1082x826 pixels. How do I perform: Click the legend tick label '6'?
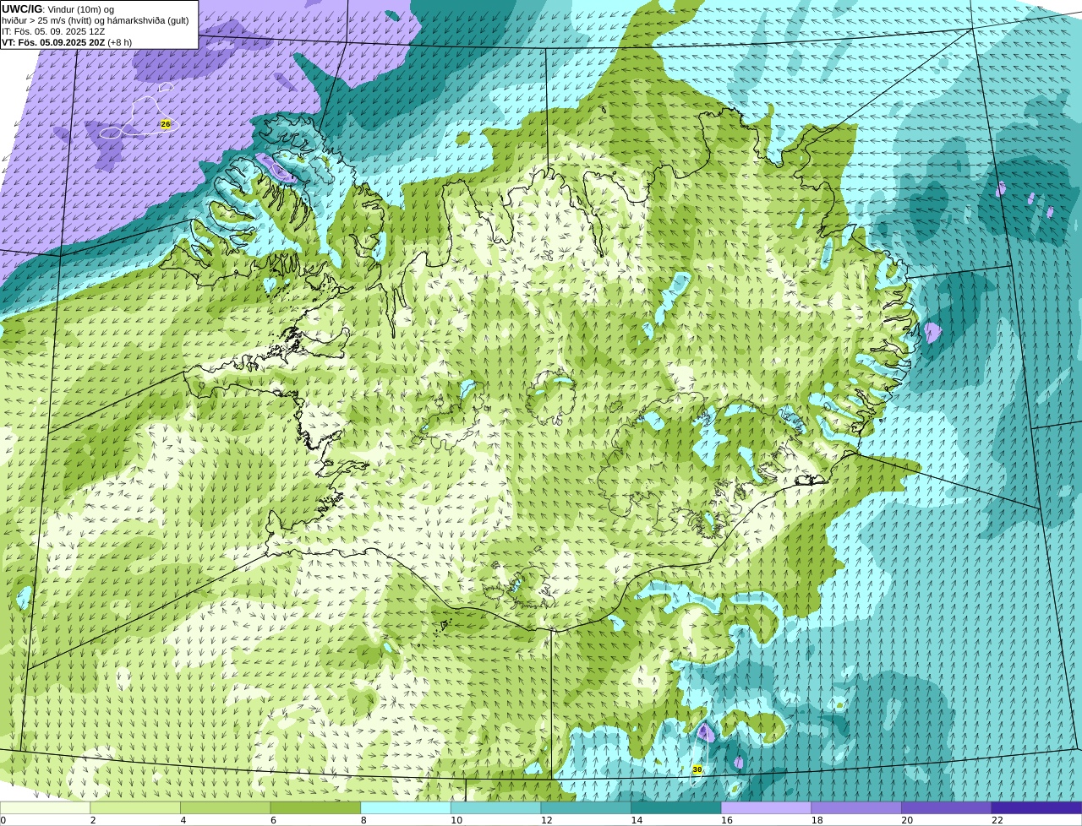click(x=273, y=820)
